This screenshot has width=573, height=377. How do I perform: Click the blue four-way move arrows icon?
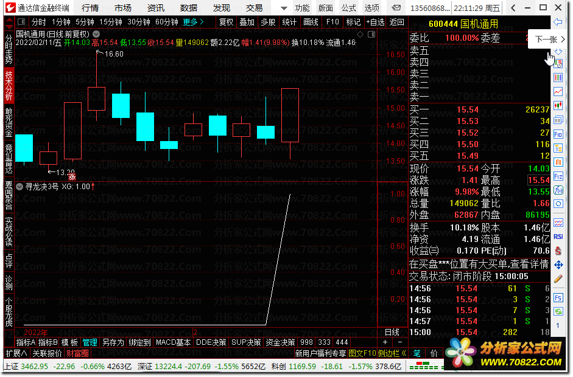pyautogui.click(x=558, y=265)
